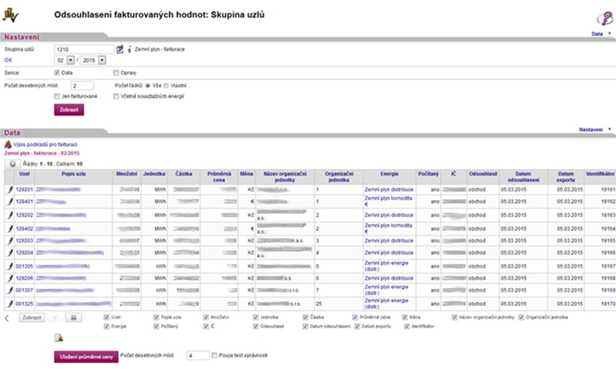Edit row 128402 using its pen icon
The width and height of the screenshot is (616, 369).
point(10,229)
